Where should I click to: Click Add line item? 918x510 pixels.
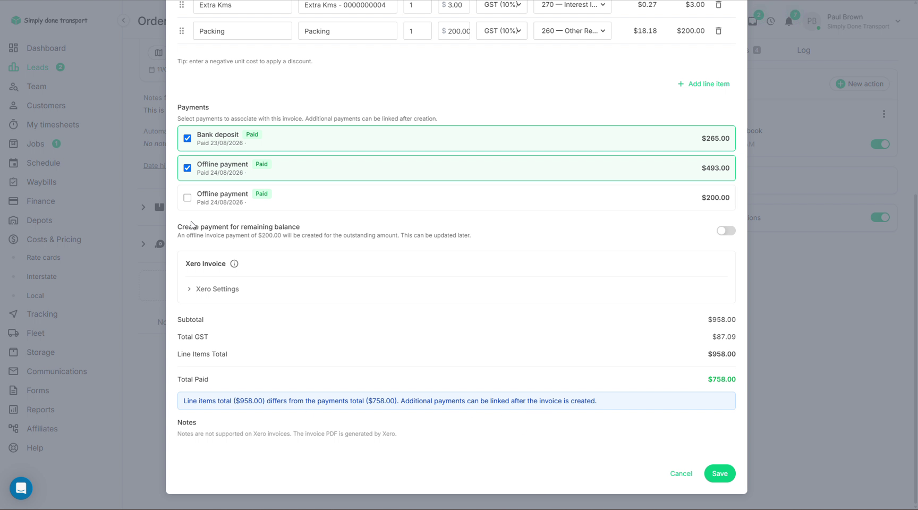pyautogui.click(x=703, y=84)
